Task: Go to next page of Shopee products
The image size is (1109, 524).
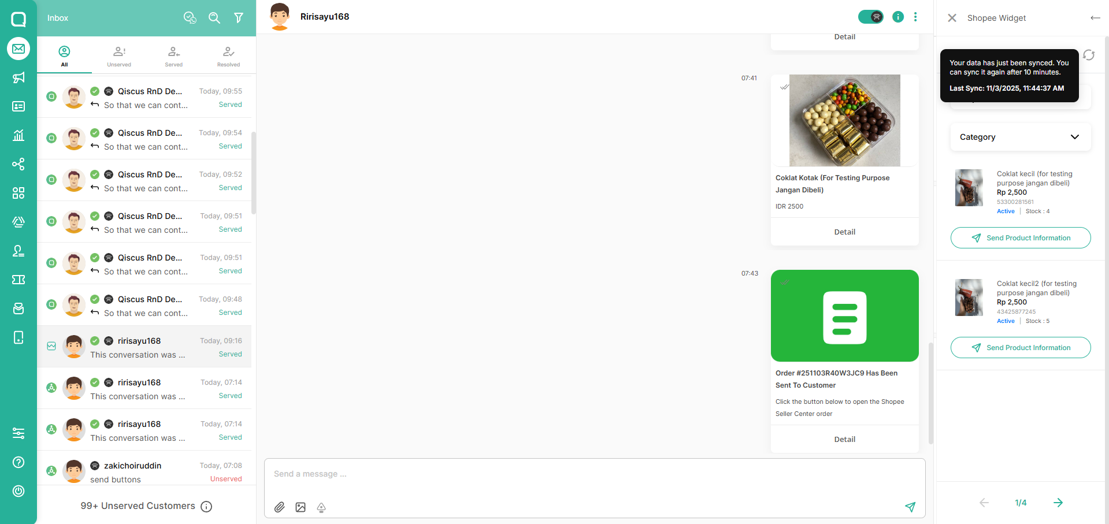Action: click(1058, 503)
